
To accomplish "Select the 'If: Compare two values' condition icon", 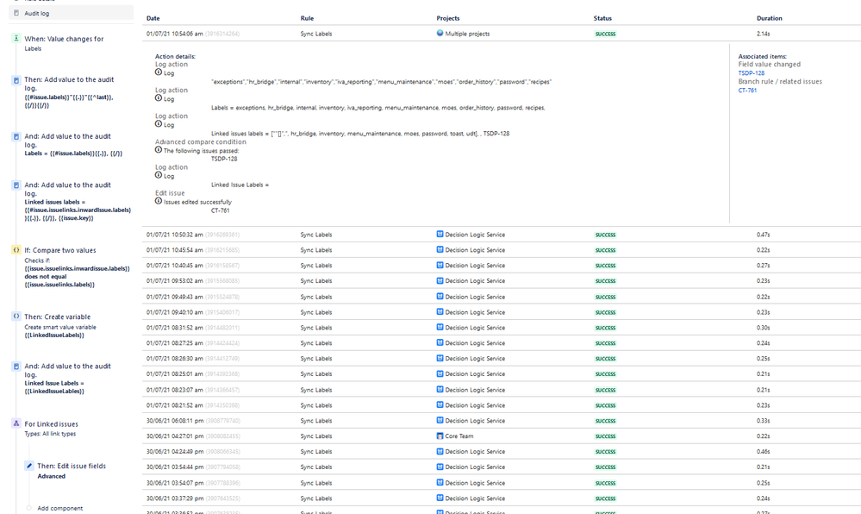I will (x=16, y=250).
